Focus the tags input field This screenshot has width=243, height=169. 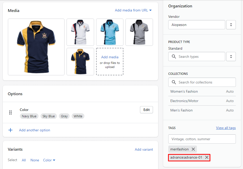click(202, 139)
